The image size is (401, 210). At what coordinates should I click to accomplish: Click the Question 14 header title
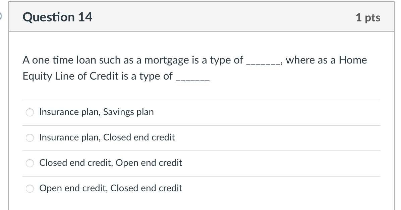coord(57,17)
